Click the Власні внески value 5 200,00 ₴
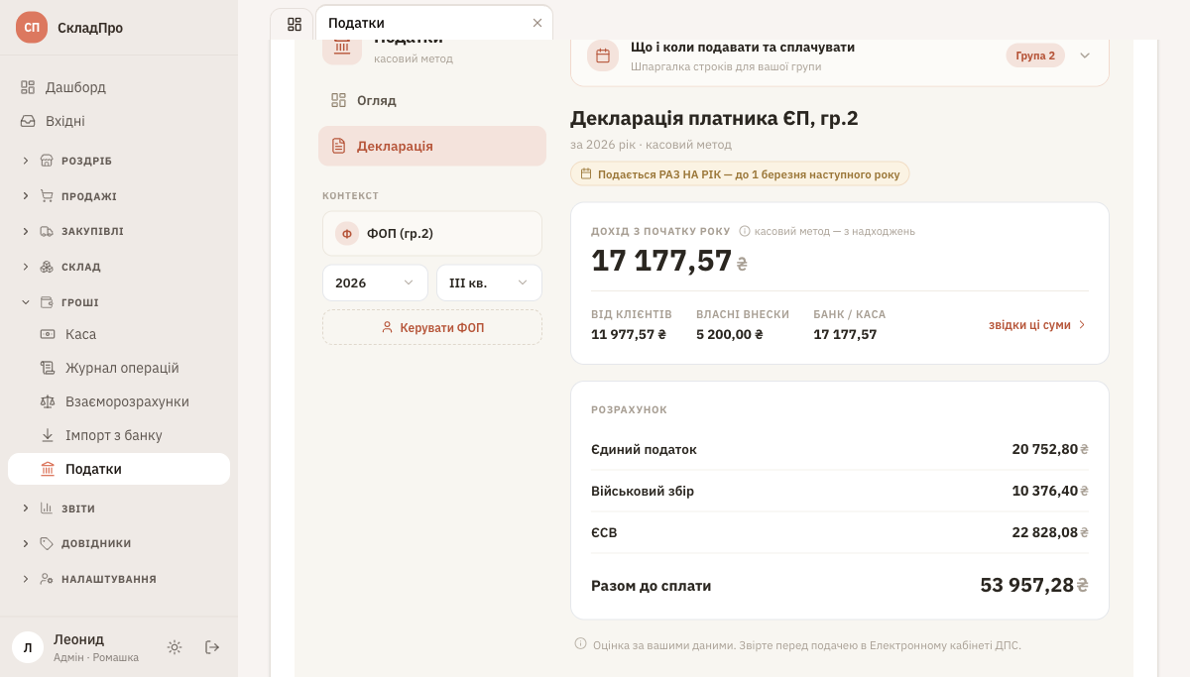 (x=730, y=335)
